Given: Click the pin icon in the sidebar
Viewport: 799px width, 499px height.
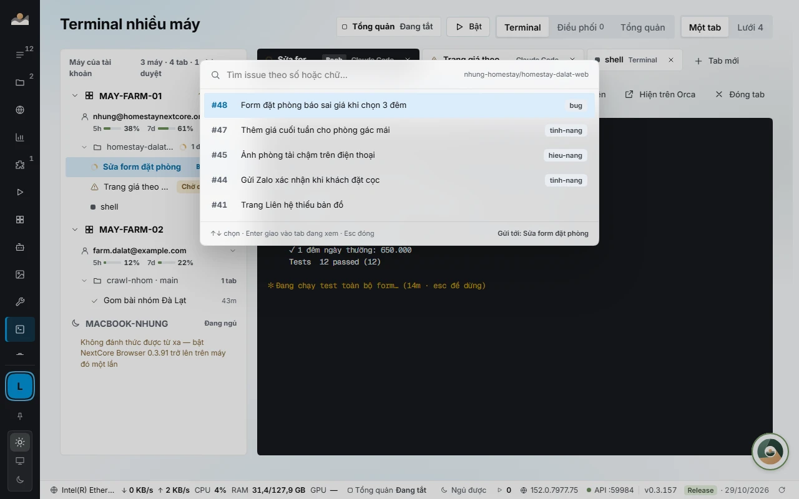Looking at the screenshot, I should click(20, 416).
